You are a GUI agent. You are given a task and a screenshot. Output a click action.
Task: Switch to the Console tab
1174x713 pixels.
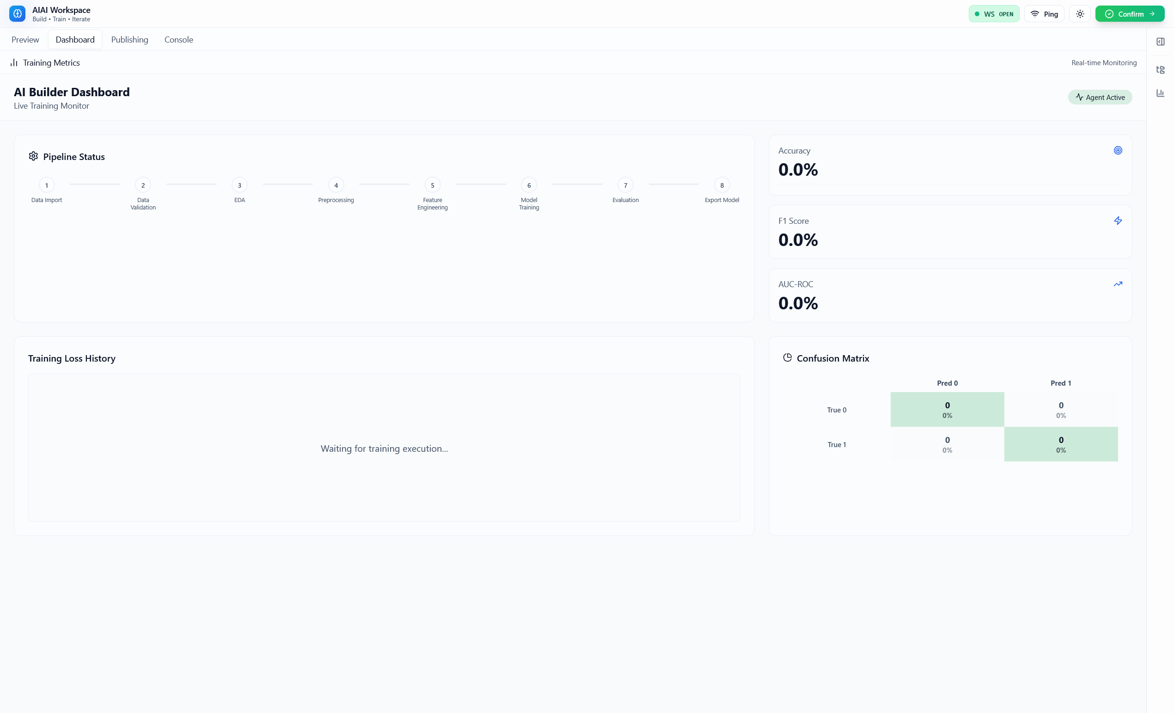[179, 40]
